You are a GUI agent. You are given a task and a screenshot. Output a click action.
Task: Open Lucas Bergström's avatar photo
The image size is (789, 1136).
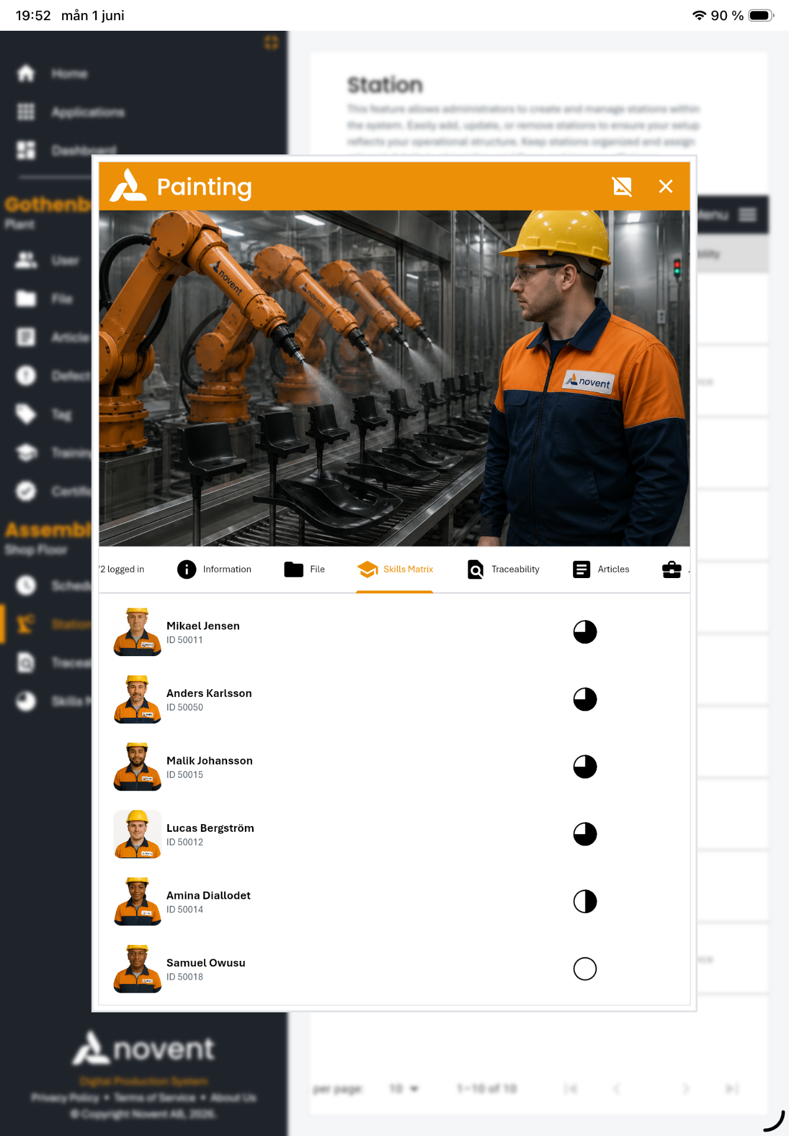pos(137,834)
